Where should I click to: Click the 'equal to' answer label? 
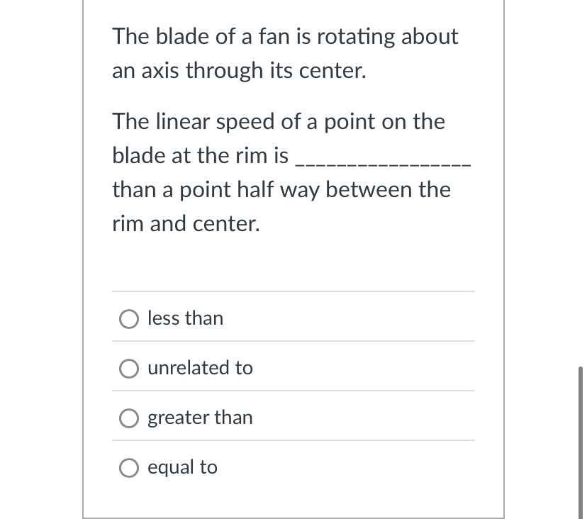coord(181,467)
